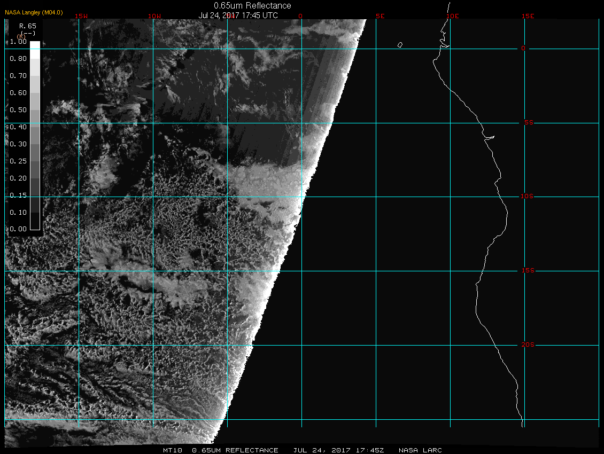Click the 15E longitude label

click(528, 16)
